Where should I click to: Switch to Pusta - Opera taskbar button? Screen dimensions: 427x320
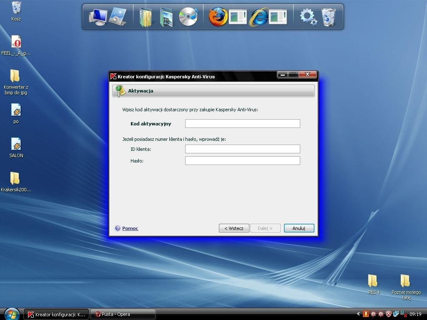(123, 314)
